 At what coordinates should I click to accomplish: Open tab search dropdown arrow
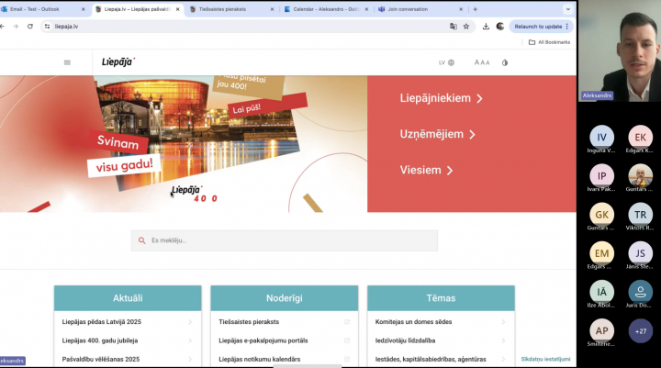click(568, 9)
